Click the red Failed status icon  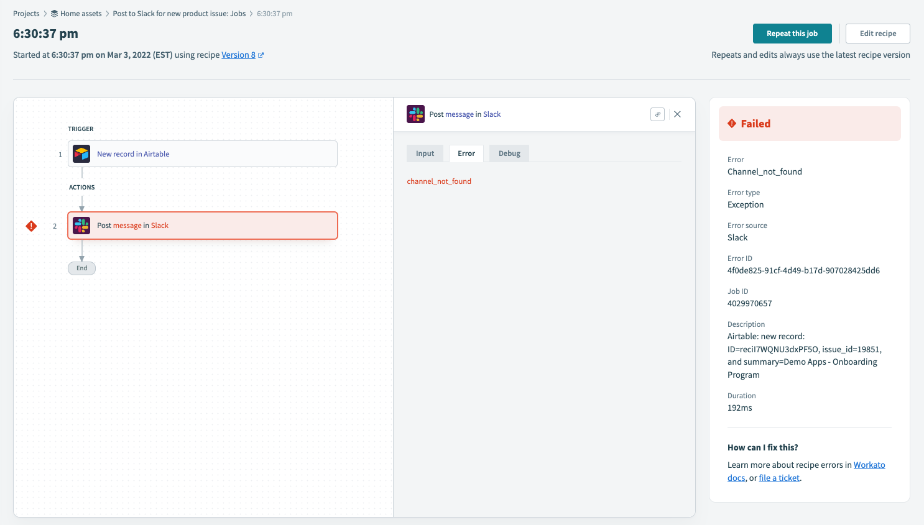coord(732,124)
